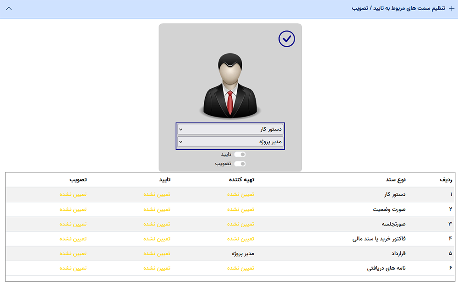458x284 pixels.
Task: Click تعیین نشده under تایید for دستور کار
Action: [x=157, y=194]
